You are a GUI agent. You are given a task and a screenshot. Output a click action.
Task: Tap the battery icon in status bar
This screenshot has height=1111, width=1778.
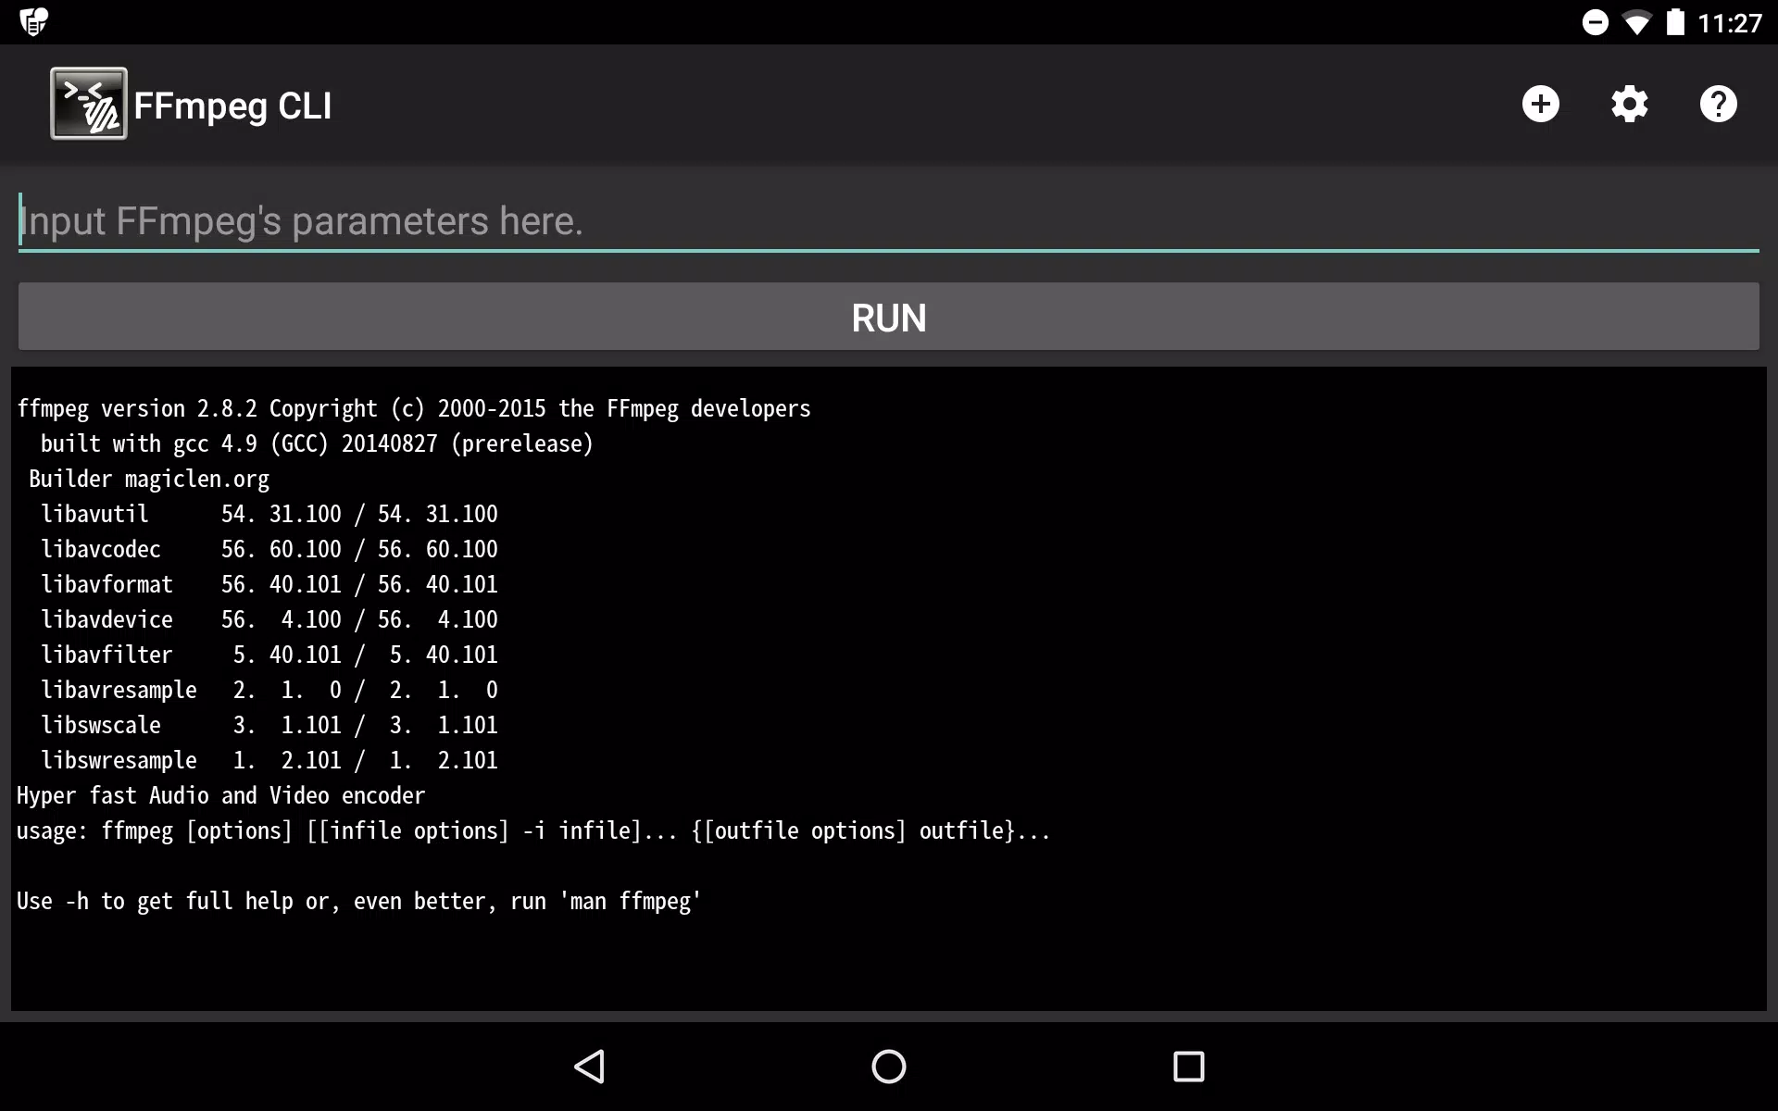(1675, 22)
